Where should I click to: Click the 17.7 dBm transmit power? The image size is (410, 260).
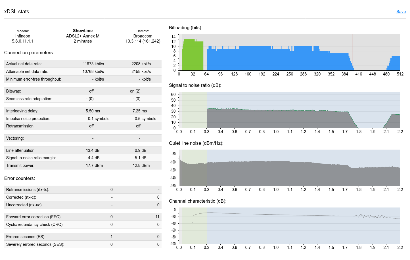[94, 165]
